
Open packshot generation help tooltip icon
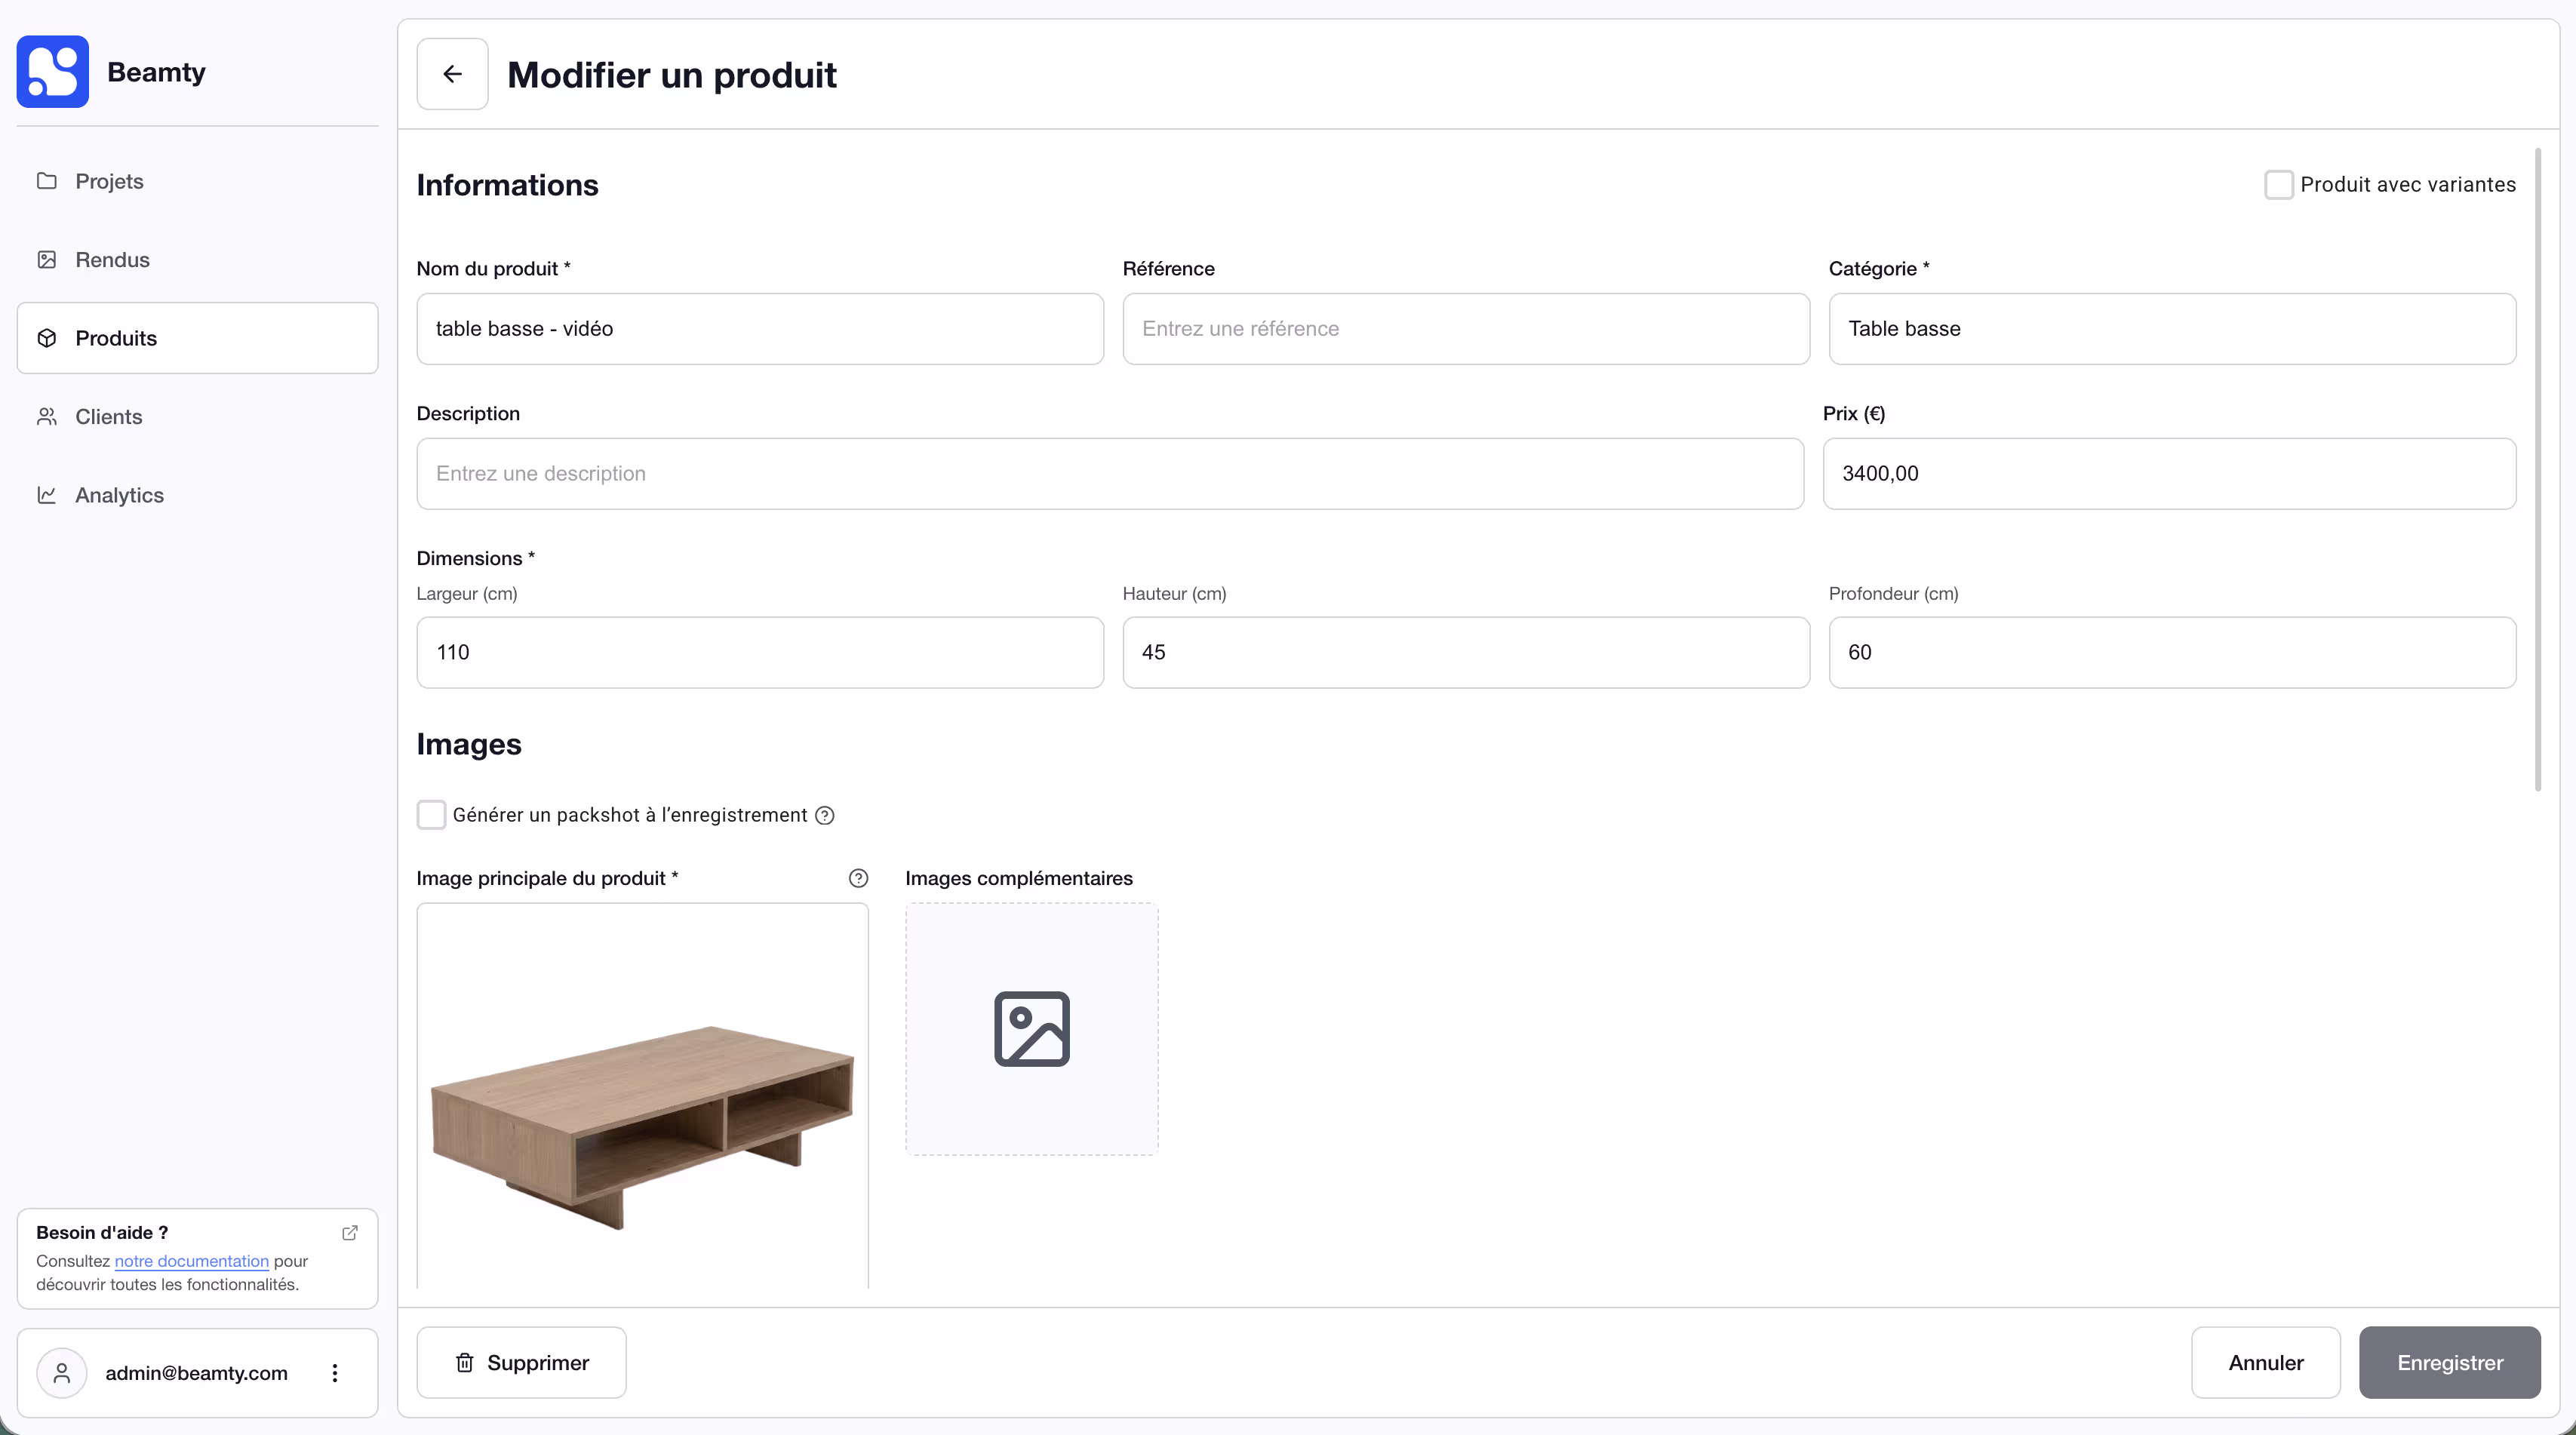(825, 816)
